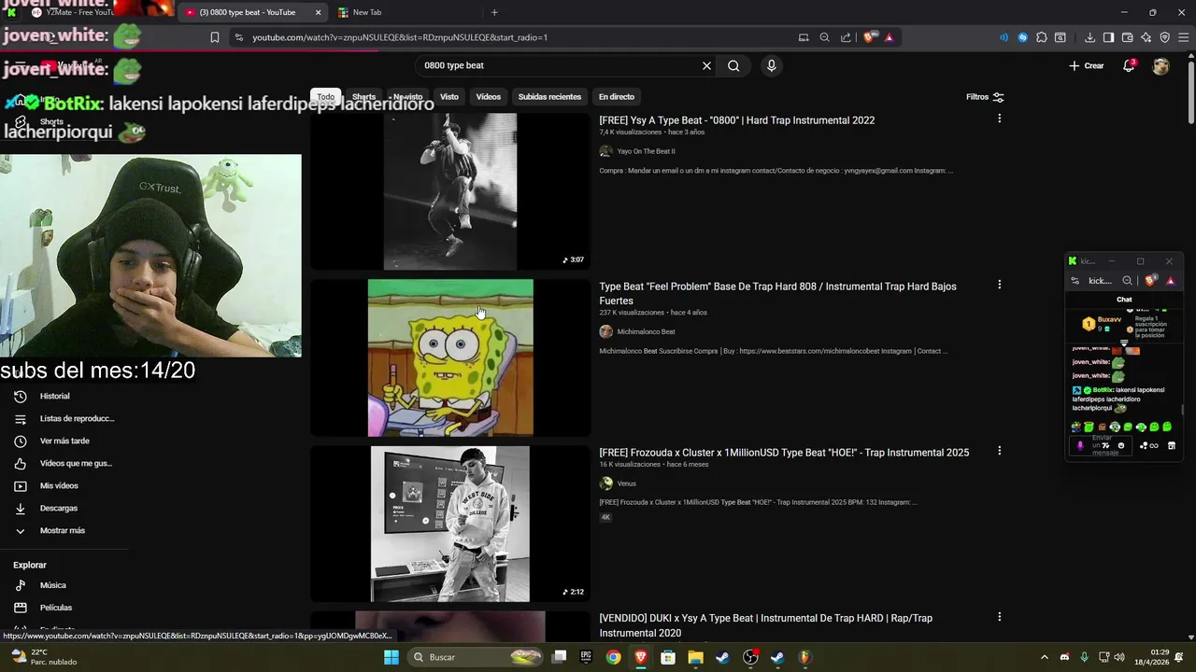The height and width of the screenshot is (672, 1196).
Task: Click the West Side hoodie thumbnail 2:12
Action: (450, 524)
